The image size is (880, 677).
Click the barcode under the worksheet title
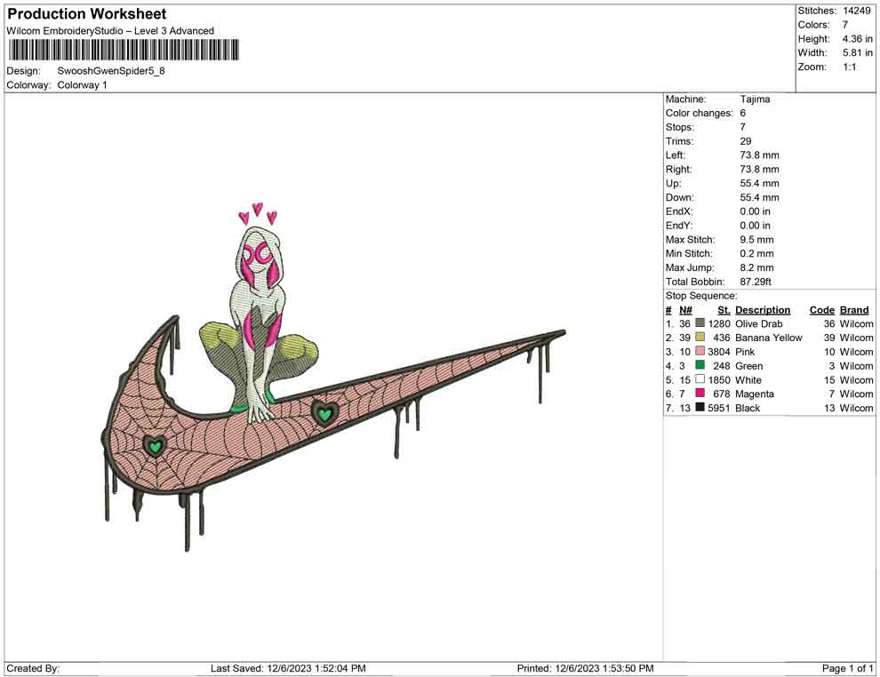tap(124, 50)
